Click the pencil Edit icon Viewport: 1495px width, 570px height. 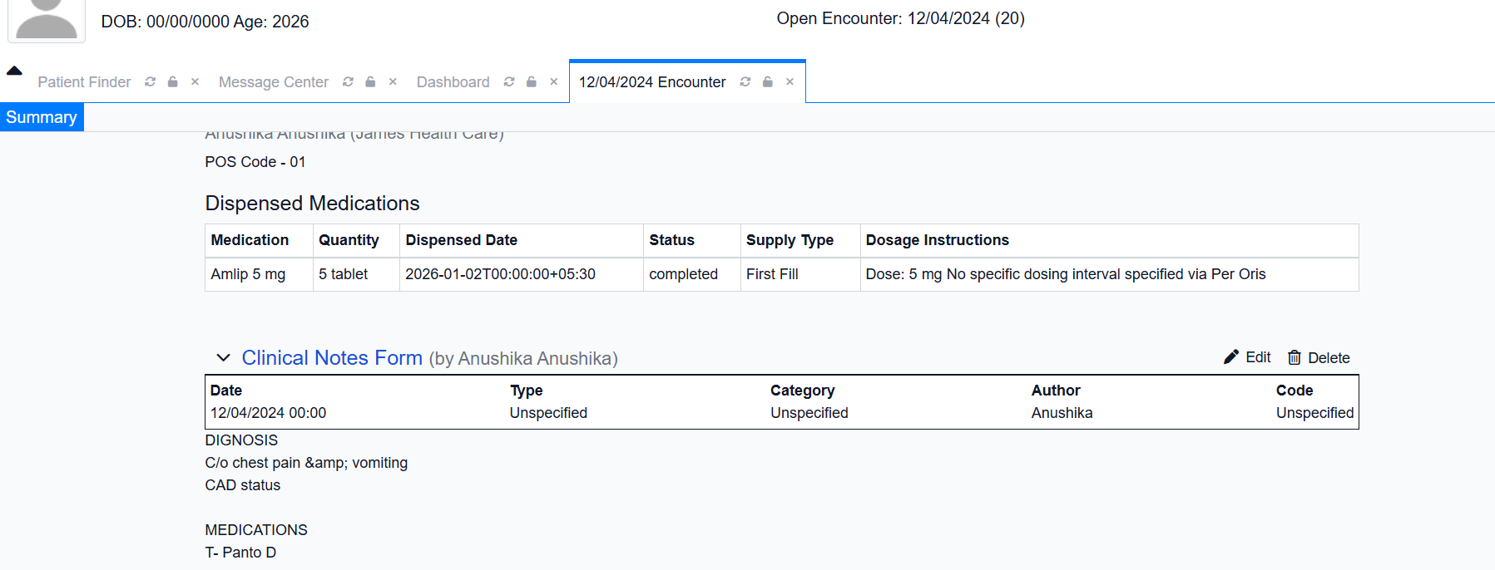click(x=1231, y=357)
